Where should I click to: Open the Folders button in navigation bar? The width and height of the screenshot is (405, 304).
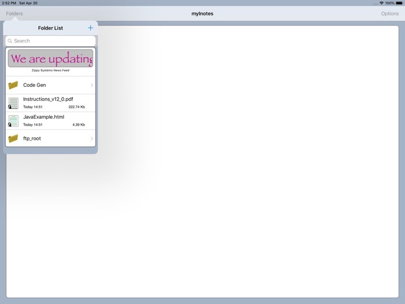click(14, 13)
